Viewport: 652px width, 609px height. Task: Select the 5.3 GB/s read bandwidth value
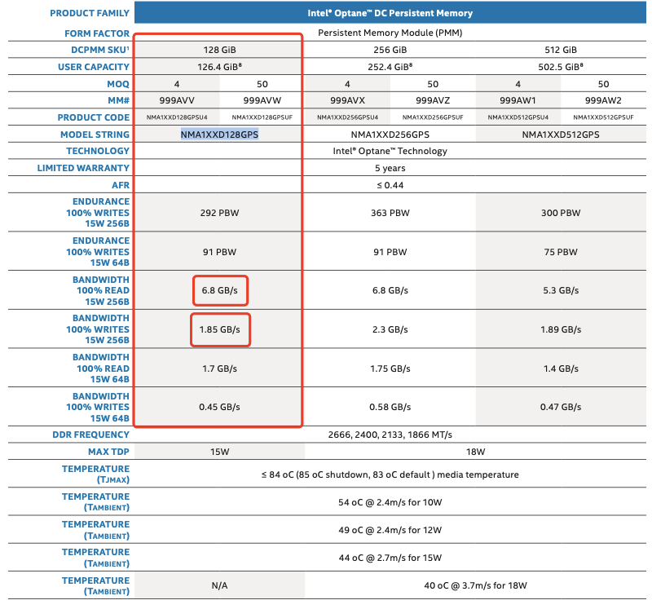point(561,290)
